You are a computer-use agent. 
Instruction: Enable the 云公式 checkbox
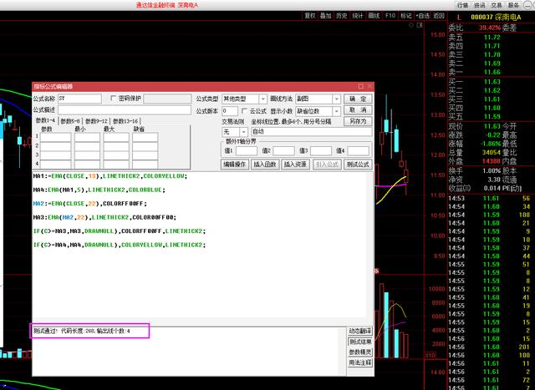click(x=244, y=111)
